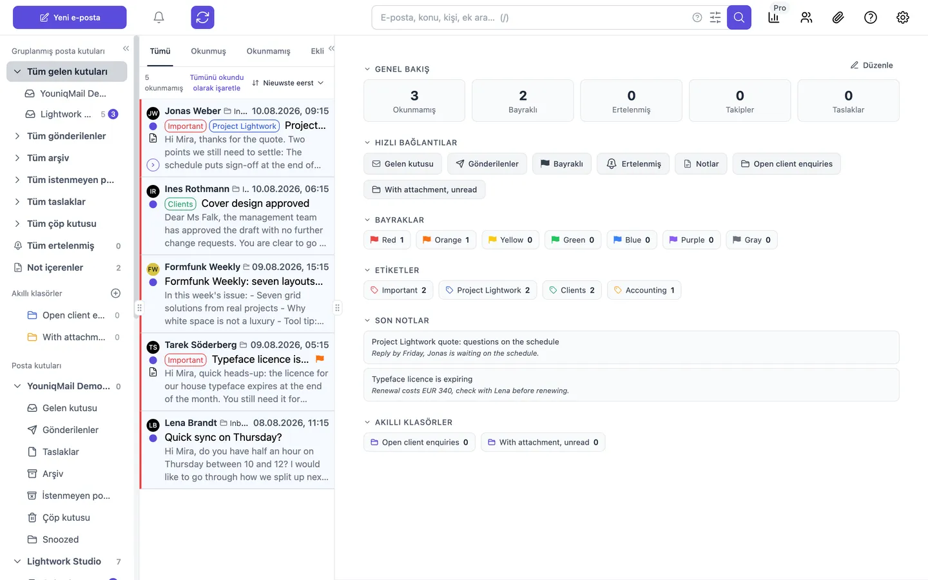Collapse the sidebar with double chevron

[x=126, y=48]
